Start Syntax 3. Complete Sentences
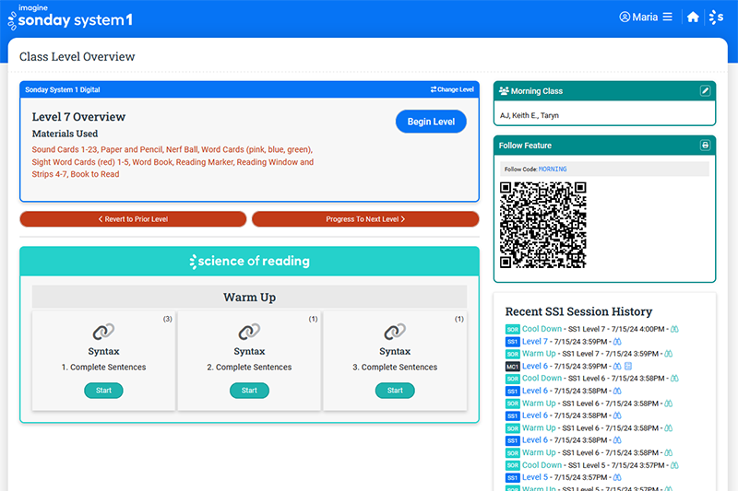 coord(395,391)
